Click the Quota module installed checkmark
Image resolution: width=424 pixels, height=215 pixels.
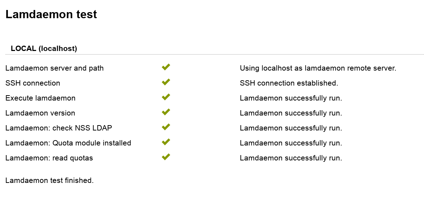pos(166,142)
